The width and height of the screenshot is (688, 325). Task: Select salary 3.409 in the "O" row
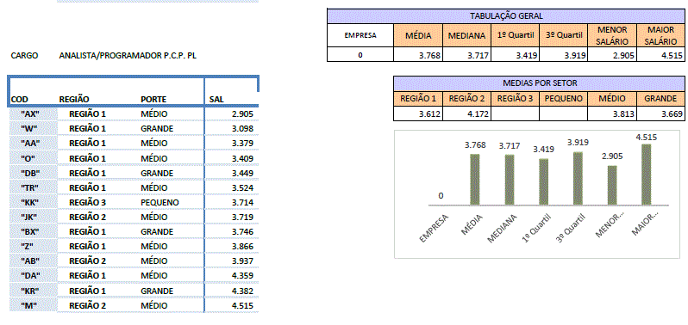(242, 158)
